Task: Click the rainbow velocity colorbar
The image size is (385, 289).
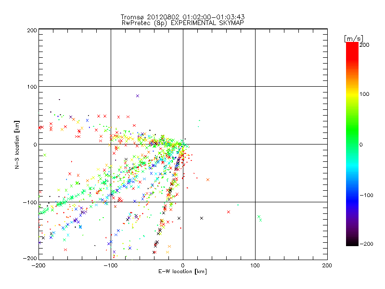Action: (x=352, y=144)
